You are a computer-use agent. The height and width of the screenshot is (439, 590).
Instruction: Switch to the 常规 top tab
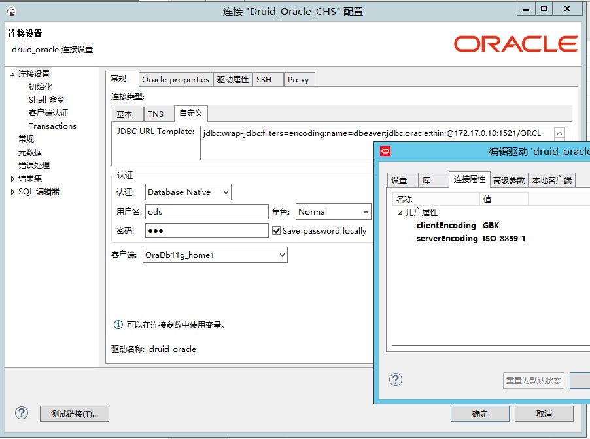pyautogui.click(x=122, y=79)
